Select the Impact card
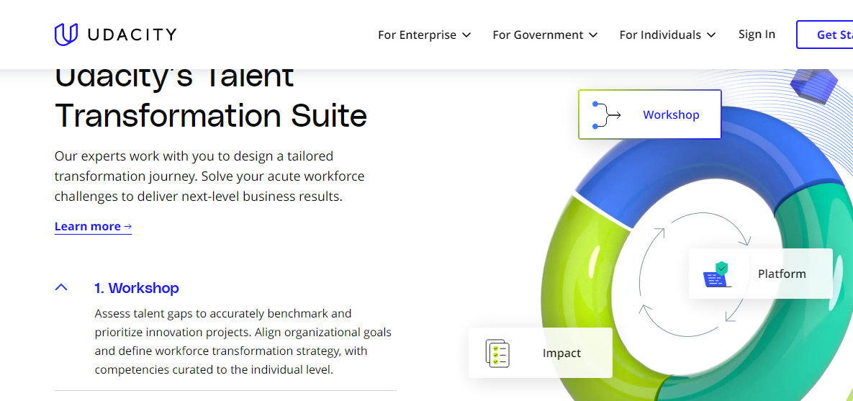This screenshot has height=401, width=853. click(x=540, y=353)
